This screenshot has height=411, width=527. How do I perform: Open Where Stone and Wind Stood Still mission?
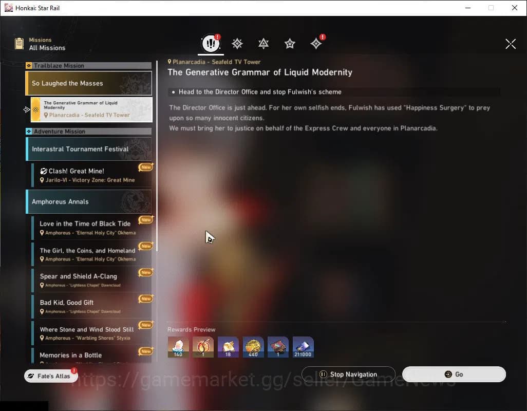click(91, 333)
